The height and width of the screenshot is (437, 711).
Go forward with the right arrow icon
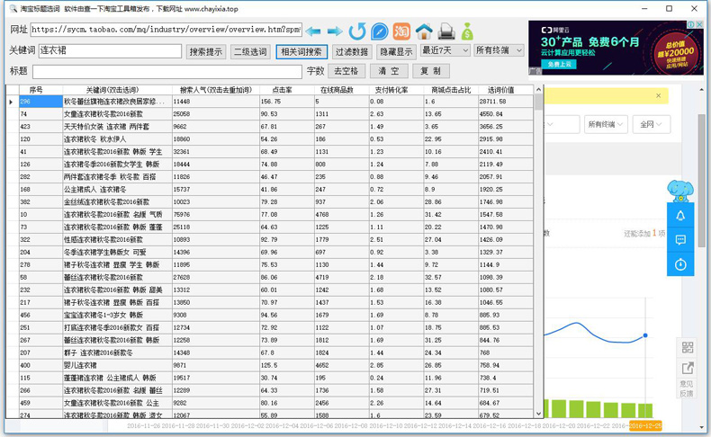[335, 31]
